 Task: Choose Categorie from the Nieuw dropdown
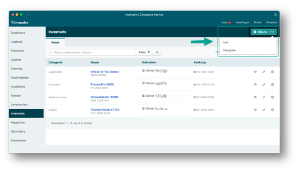coord(229,50)
